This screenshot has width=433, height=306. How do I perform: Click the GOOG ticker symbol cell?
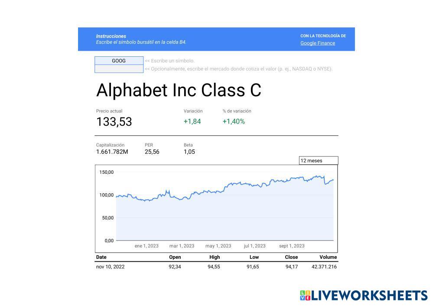[119, 61]
